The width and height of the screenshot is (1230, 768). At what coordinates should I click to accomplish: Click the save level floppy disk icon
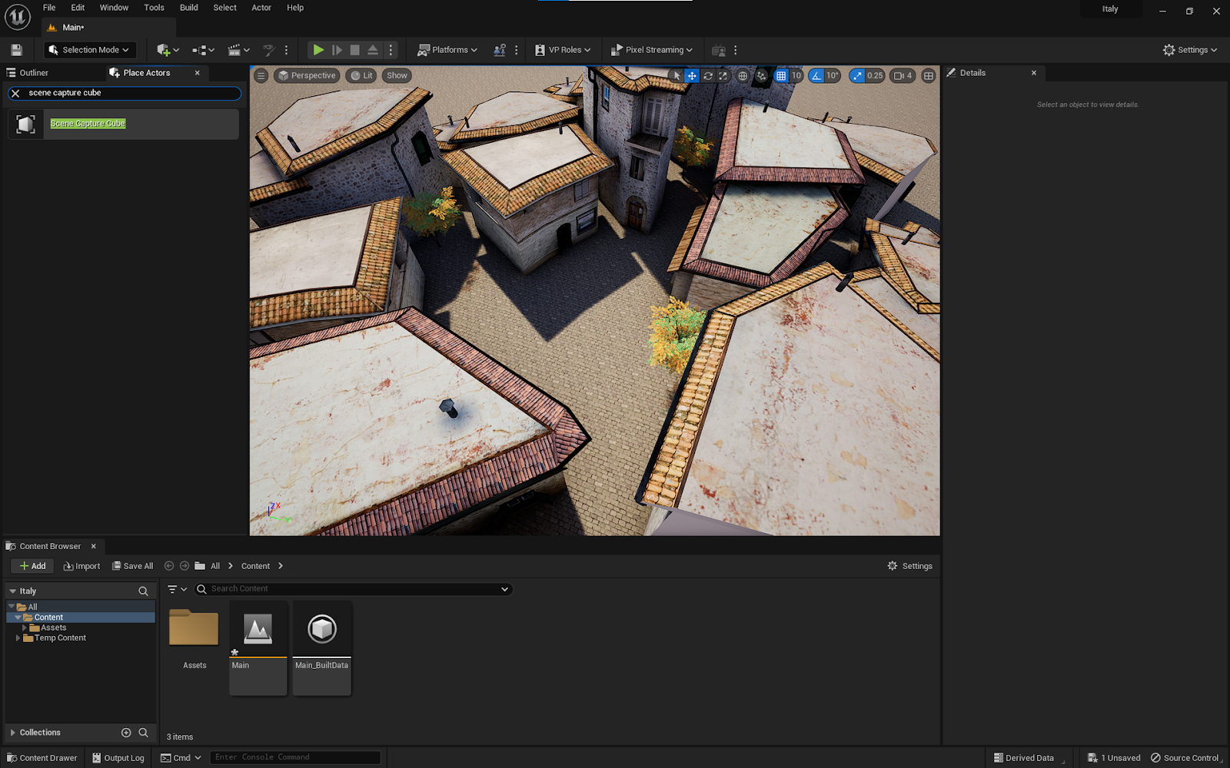click(16, 50)
